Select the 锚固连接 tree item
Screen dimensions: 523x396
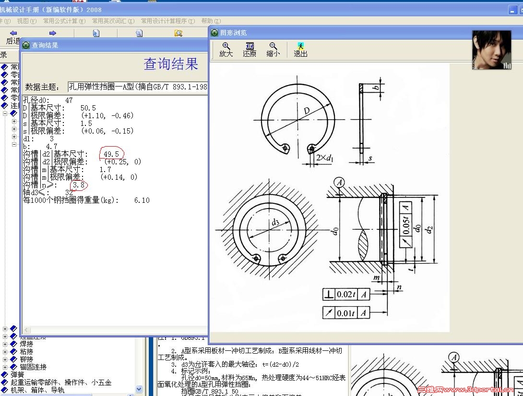pos(33,367)
